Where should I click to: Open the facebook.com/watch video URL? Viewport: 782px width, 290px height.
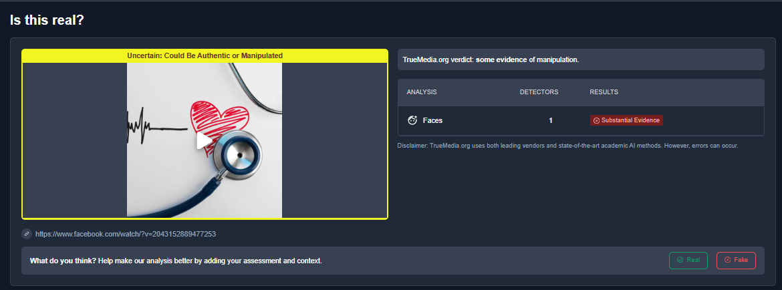coord(125,233)
